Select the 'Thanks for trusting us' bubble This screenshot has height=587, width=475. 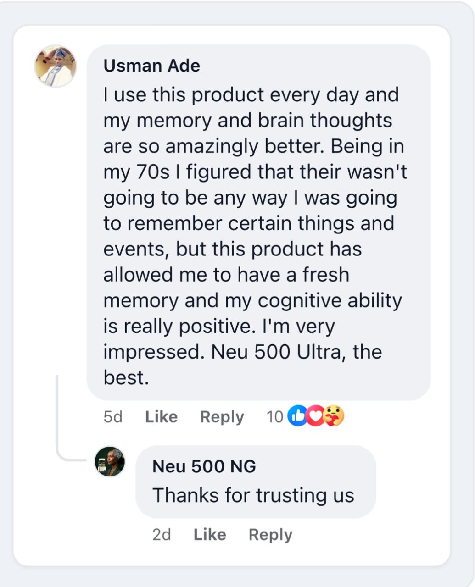(x=256, y=482)
